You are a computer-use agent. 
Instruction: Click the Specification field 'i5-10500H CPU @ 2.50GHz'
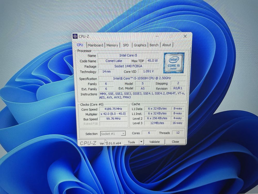pyautogui.click(x=142, y=78)
